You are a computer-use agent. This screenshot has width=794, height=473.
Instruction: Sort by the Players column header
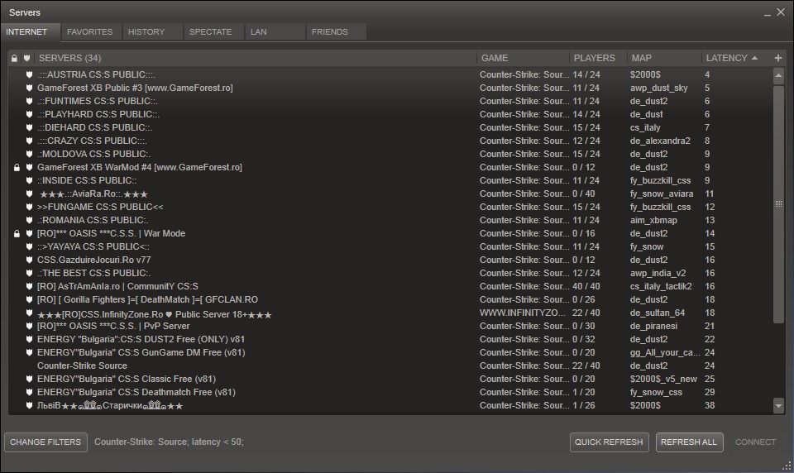click(597, 58)
